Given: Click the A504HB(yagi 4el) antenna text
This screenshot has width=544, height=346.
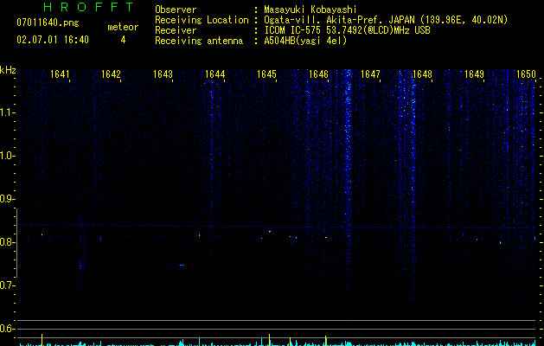Looking at the screenshot, I should click(x=305, y=41).
